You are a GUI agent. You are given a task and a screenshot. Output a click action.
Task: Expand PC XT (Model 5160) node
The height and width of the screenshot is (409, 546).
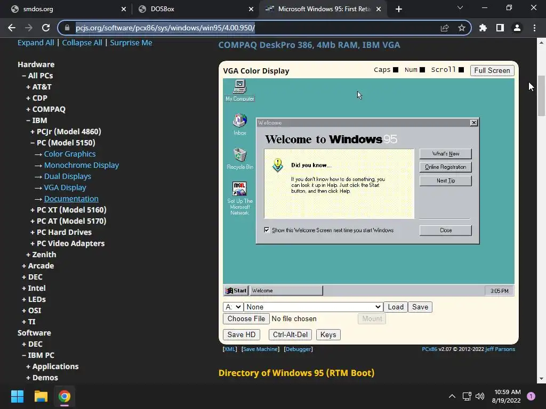(x=68, y=210)
